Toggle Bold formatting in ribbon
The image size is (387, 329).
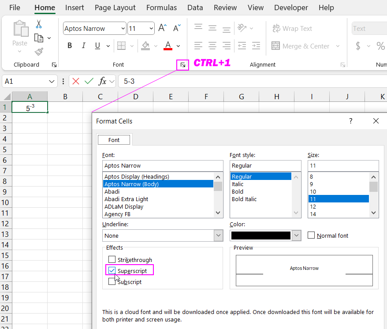point(70,46)
